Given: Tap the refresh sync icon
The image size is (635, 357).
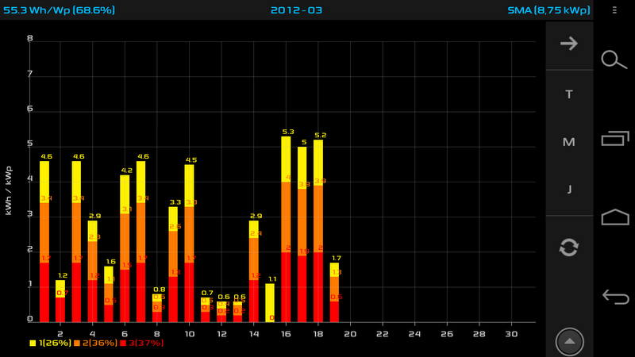Looking at the screenshot, I should pos(569,248).
